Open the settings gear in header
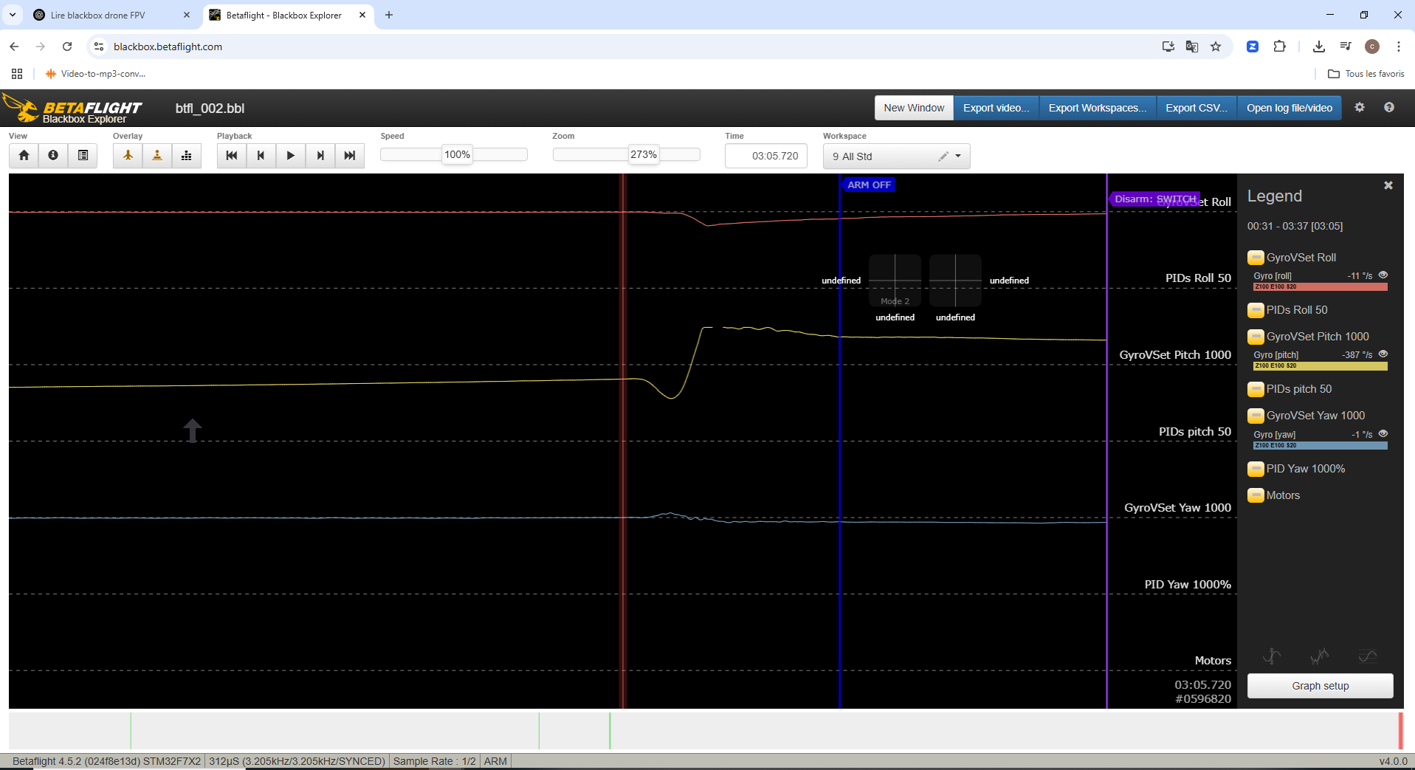Screen dimensions: 1415x770 pos(1359,108)
